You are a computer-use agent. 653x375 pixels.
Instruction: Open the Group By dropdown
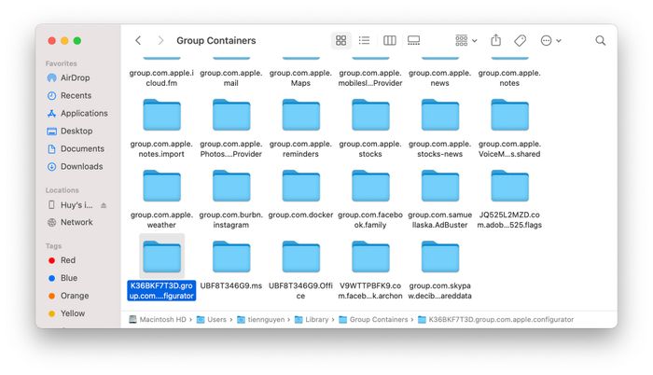[x=465, y=41]
